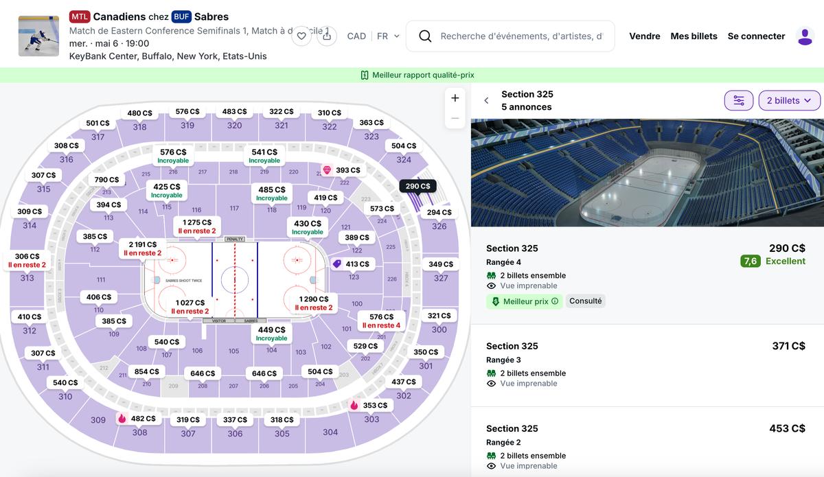Select 319 C$ marker at section 307
The image size is (824, 477).
pyautogui.click(x=187, y=419)
